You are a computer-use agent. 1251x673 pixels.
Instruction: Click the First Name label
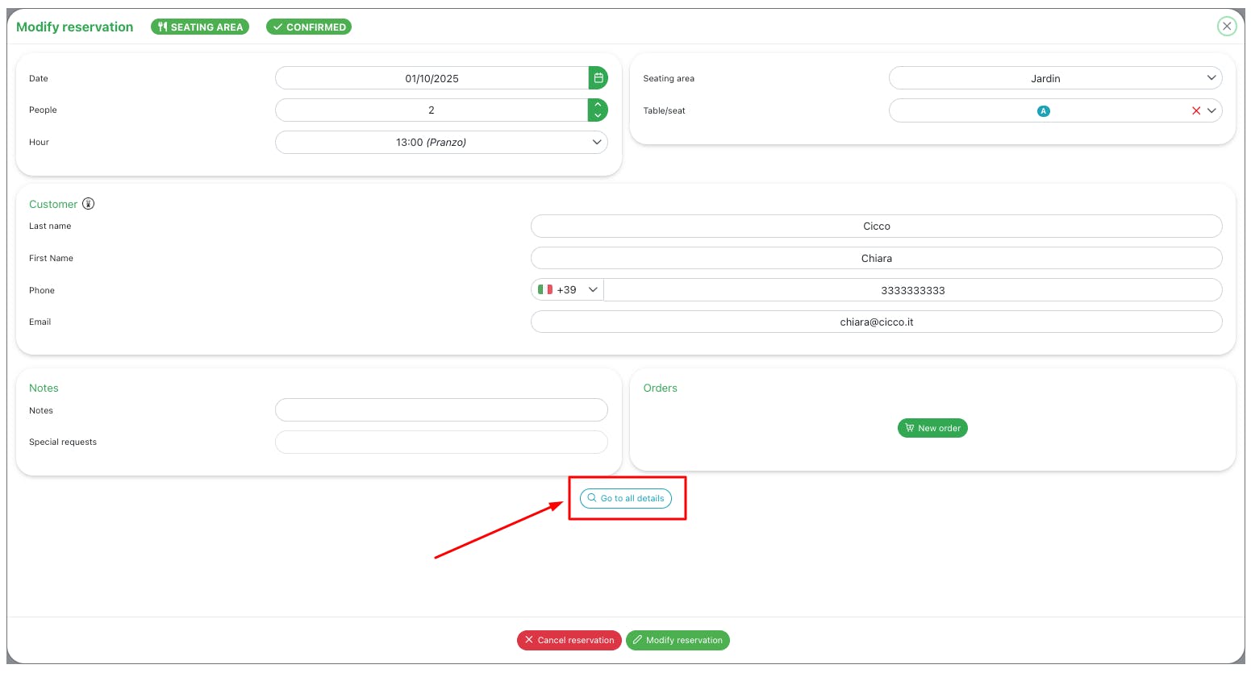click(x=51, y=258)
